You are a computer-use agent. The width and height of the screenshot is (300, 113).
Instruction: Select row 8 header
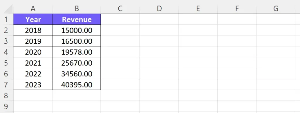pyautogui.click(x=6, y=95)
